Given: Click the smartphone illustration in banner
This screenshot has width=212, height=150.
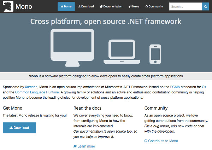Looking at the screenshot, I should click(155, 54).
